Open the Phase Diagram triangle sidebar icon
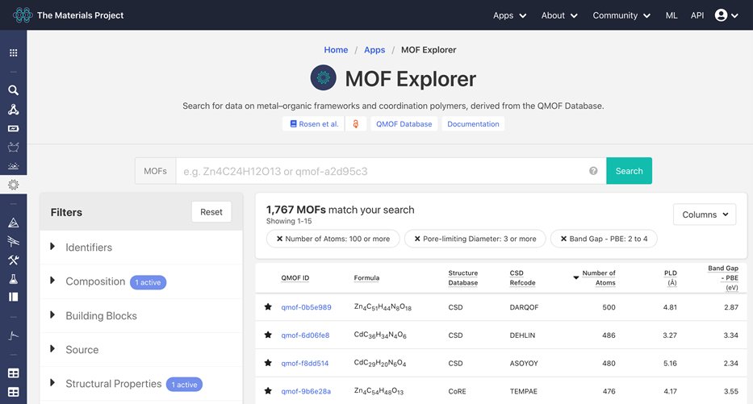Screen dimensions: 753x404 coord(14,223)
